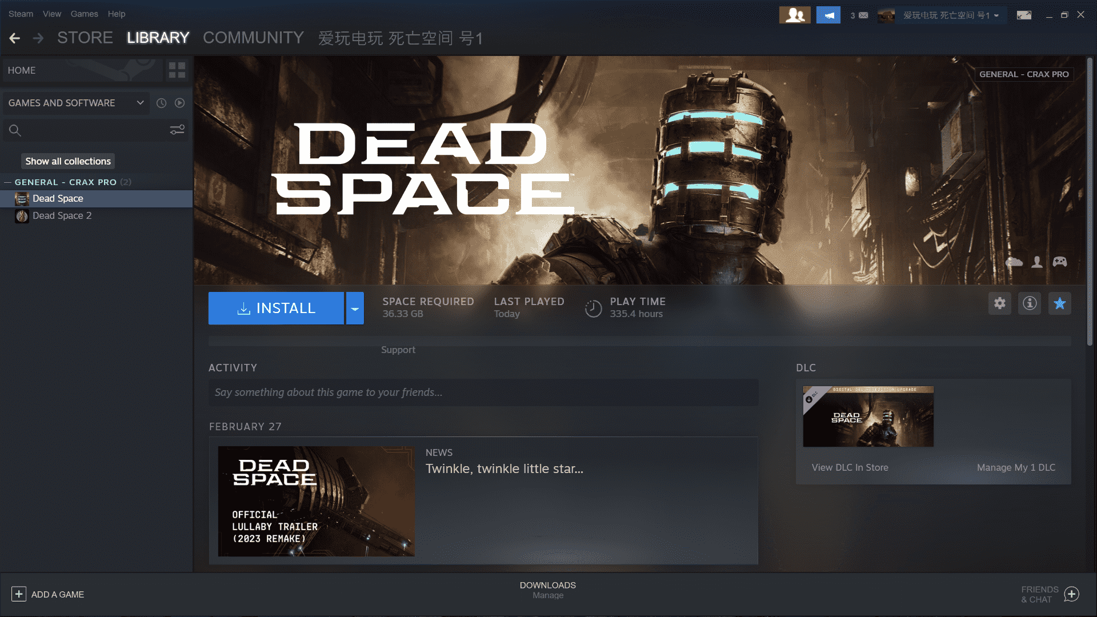Open the Library tab
1097x617 pixels.
click(x=158, y=38)
